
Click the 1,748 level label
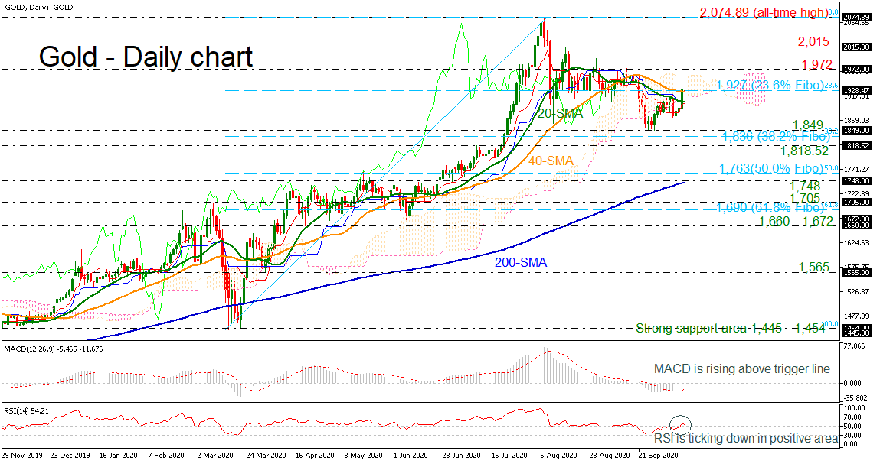click(805, 186)
